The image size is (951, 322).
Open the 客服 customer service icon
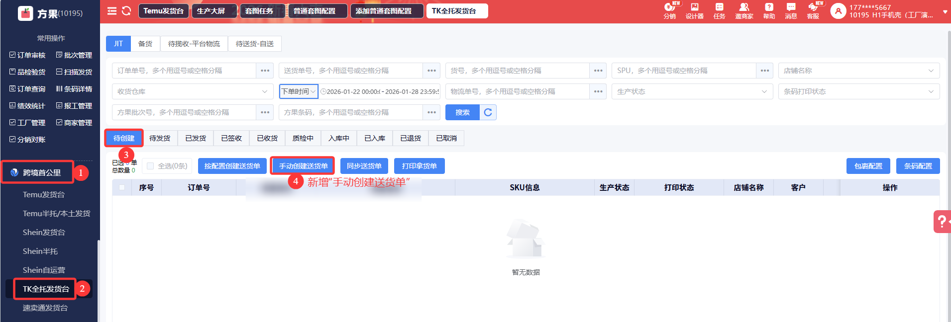click(813, 11)
